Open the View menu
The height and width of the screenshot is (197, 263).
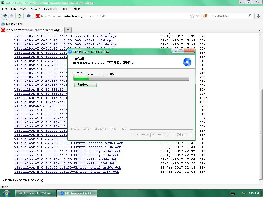pos(23,9)
